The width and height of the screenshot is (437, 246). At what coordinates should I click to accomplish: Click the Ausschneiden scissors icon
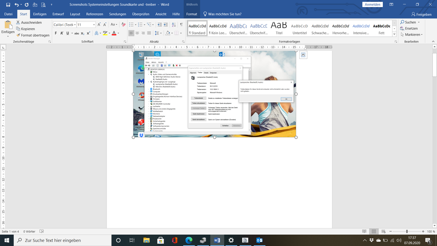click(x=18, y=22)
